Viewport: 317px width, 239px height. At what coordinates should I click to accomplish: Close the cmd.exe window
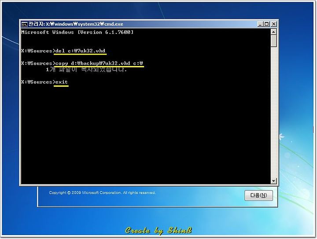click(x=273, y=24)
